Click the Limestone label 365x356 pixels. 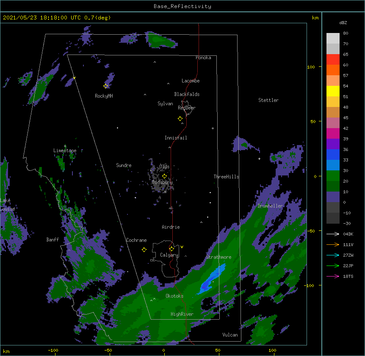(x=65, y=151)
